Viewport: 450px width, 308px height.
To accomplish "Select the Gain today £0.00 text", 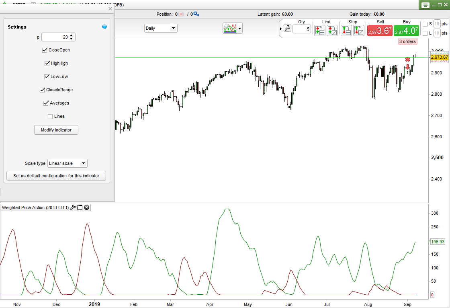I will click(x=367, y=14).
